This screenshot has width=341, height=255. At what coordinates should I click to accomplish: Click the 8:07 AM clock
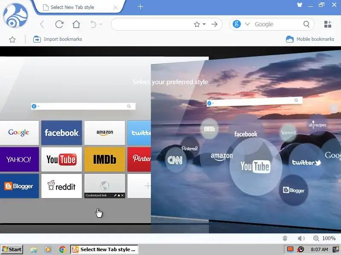tap(319, 249)
